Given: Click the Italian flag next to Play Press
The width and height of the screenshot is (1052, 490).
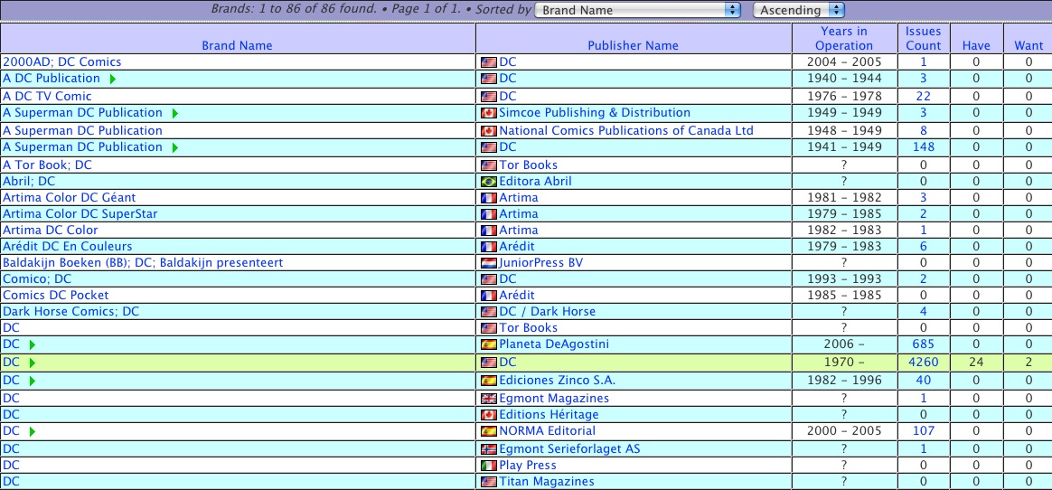Looking at the screenshot, I should [488, 466].
